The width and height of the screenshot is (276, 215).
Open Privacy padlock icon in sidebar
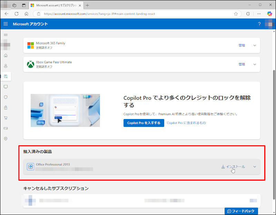pyautogui.click(x=6, y=107)
